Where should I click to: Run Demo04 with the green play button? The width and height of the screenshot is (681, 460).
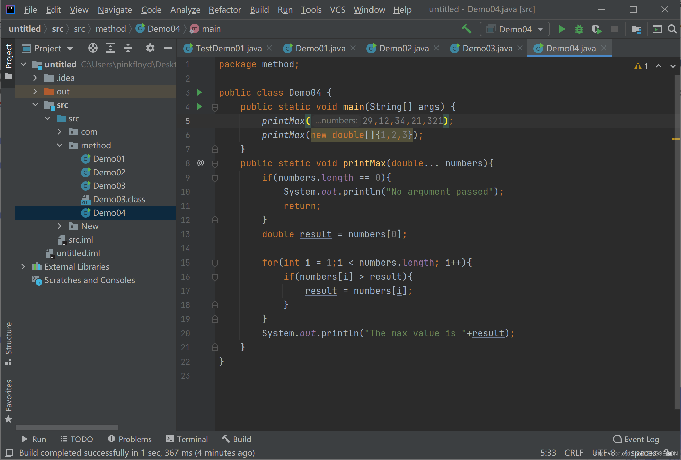(561, 29)
